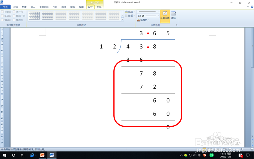
Task: Click the notes icon with red 6 badge
Action: tap(241, 155)
